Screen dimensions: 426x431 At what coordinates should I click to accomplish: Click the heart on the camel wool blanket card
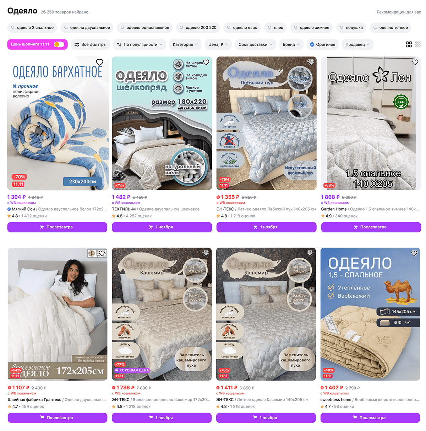(x=414, y=253)
